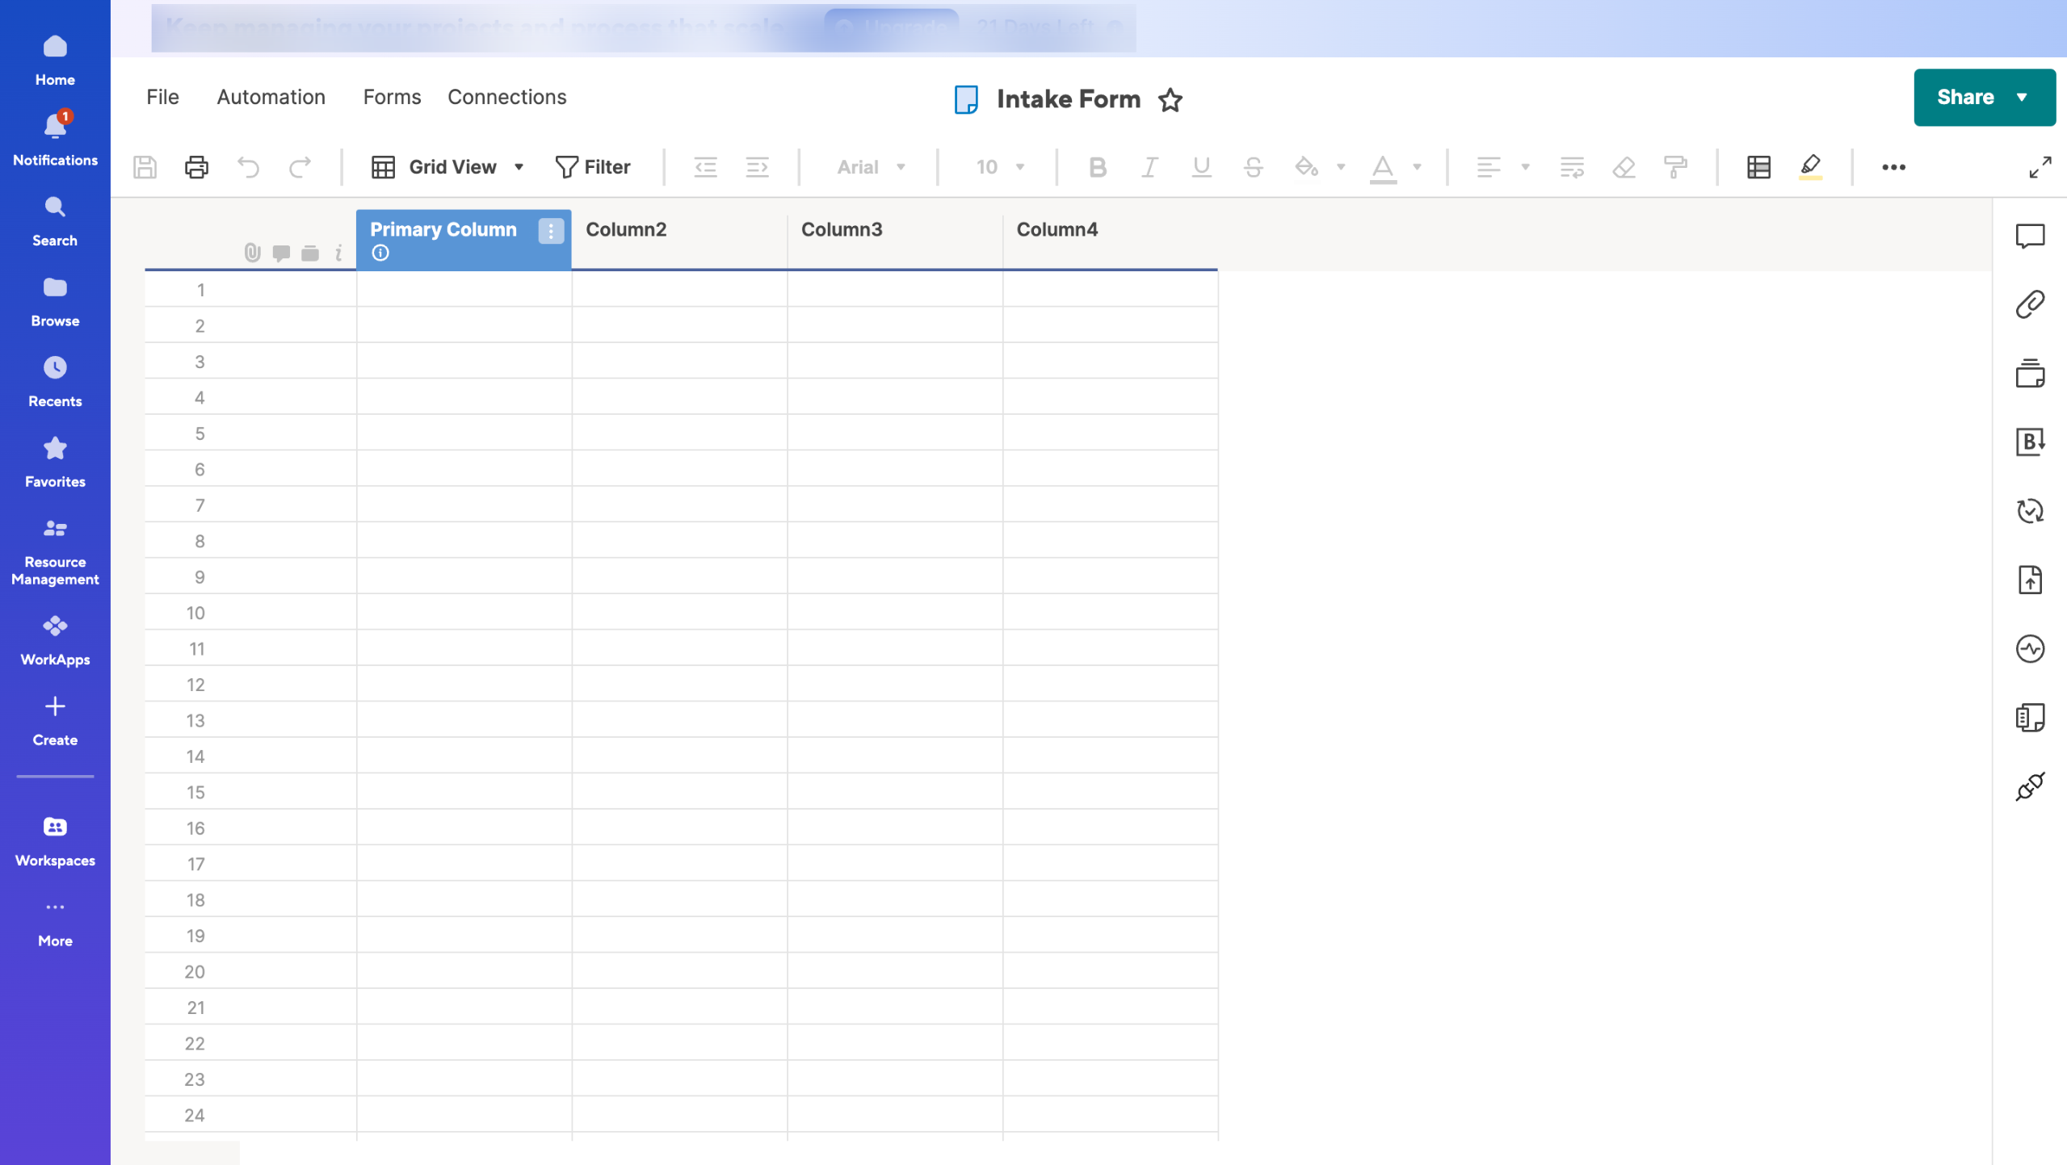
Task: Open the Conversations panel icon
Action: [x=2030, y=236]
